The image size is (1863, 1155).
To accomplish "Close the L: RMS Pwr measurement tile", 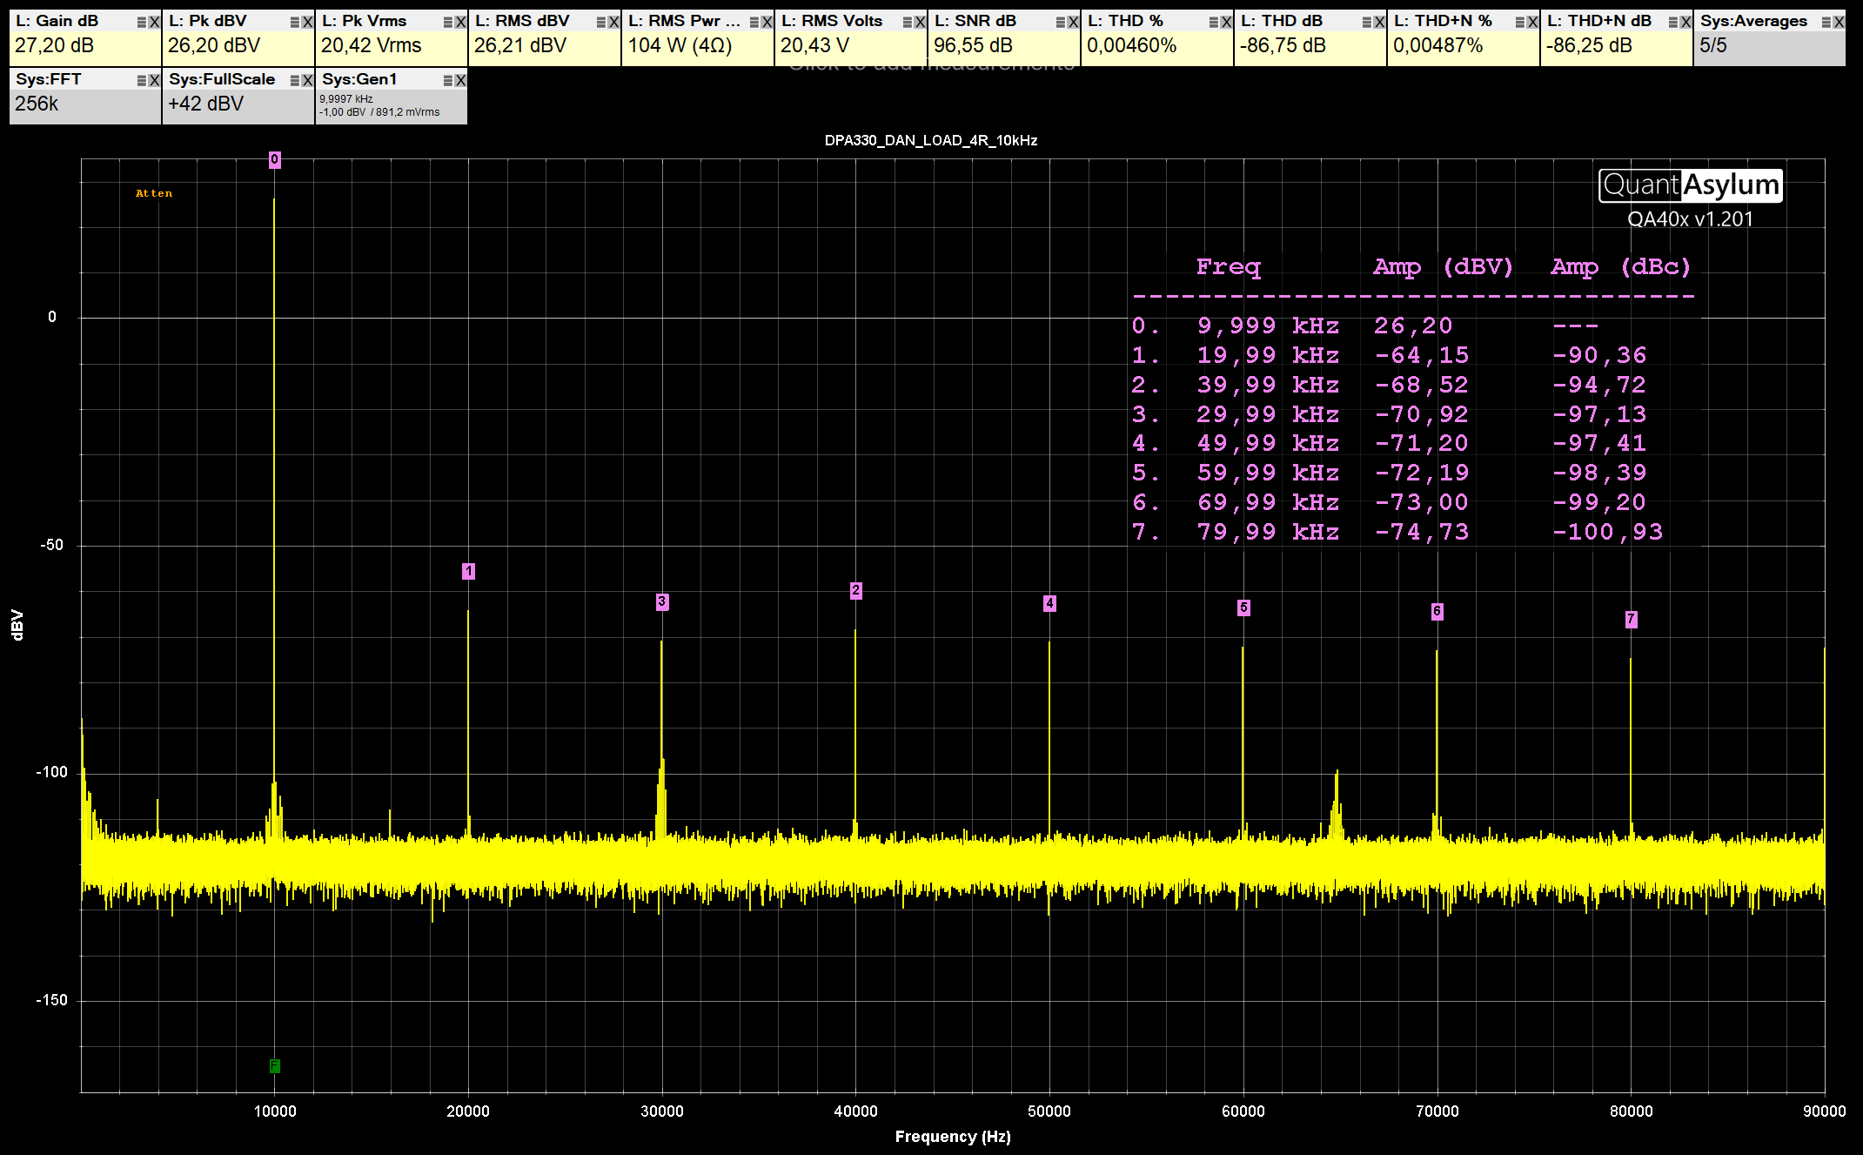I will [x=767, y=22].
